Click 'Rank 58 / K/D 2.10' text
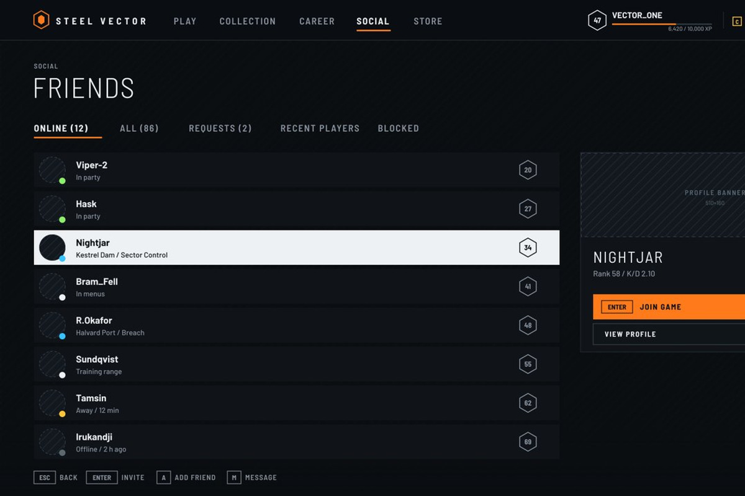 tap(624, 274)
